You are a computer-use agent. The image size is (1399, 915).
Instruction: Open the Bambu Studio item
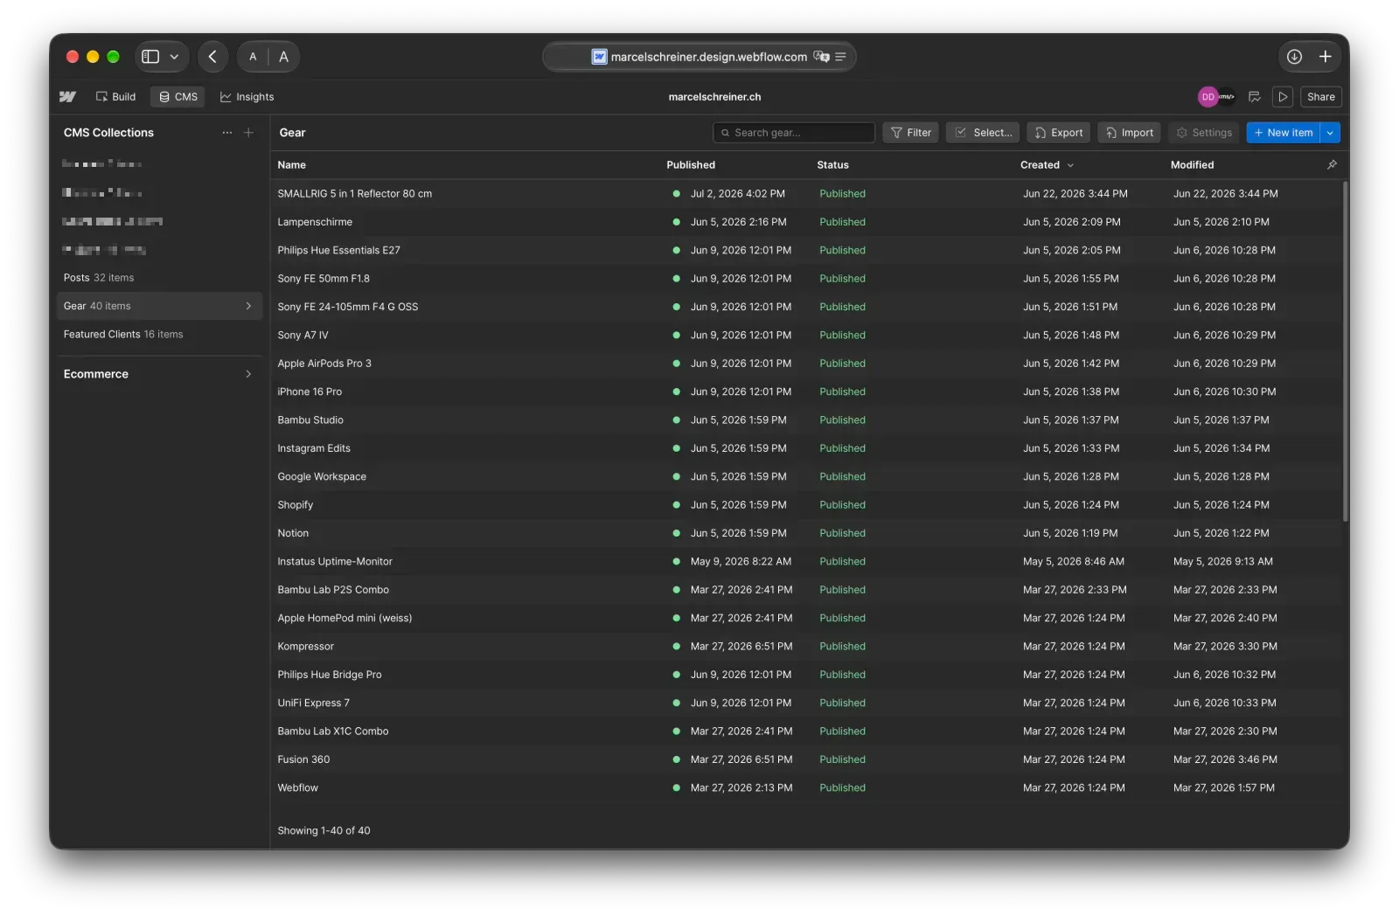(x=310, y=420)
